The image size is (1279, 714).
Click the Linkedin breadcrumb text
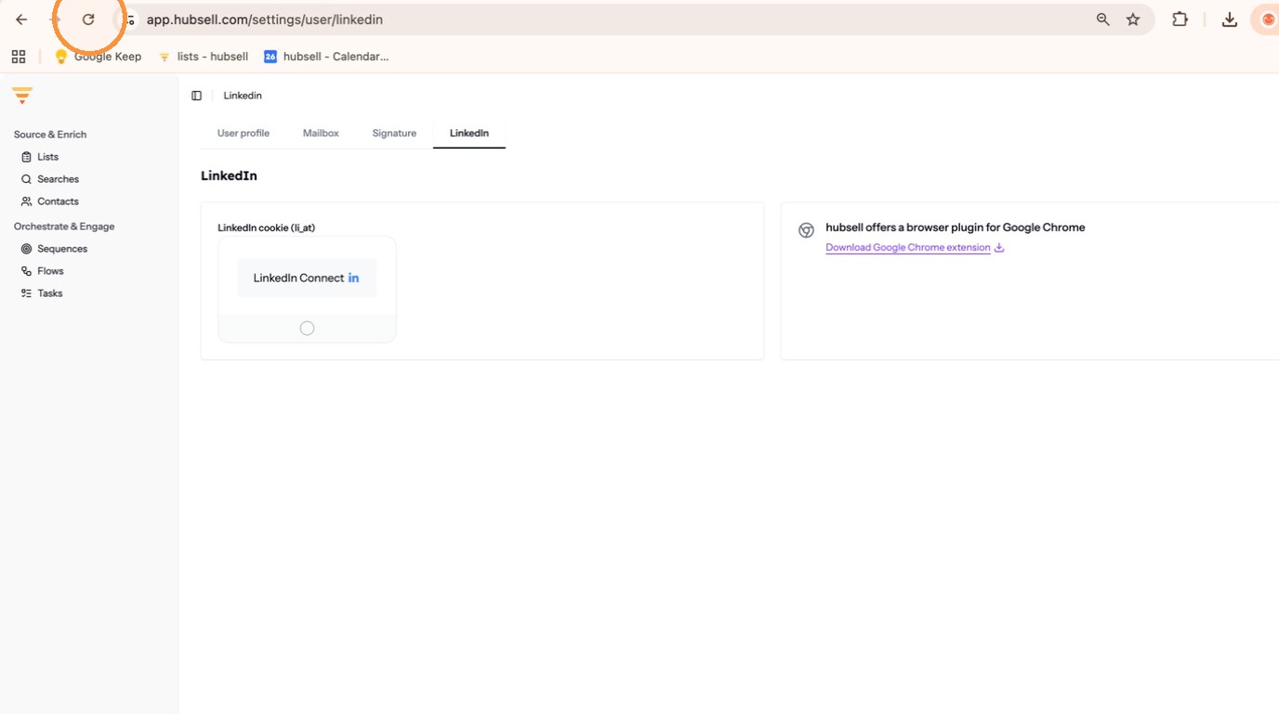[243, 96]
